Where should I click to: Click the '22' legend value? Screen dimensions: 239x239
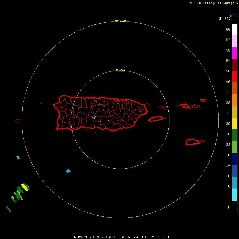point(228,144)
